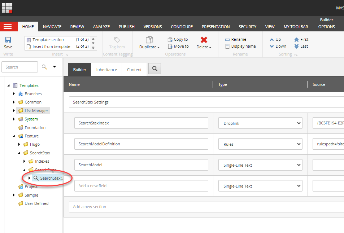Viewport: 344px width, 233px height.
Task: Click the red Delete X icon
Action: (204, 40)
